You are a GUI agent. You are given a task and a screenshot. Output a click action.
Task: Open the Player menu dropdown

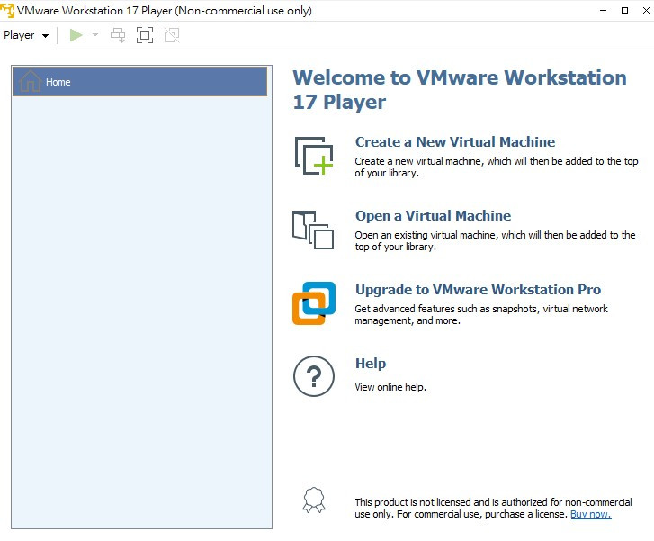[x=26, y=35]
